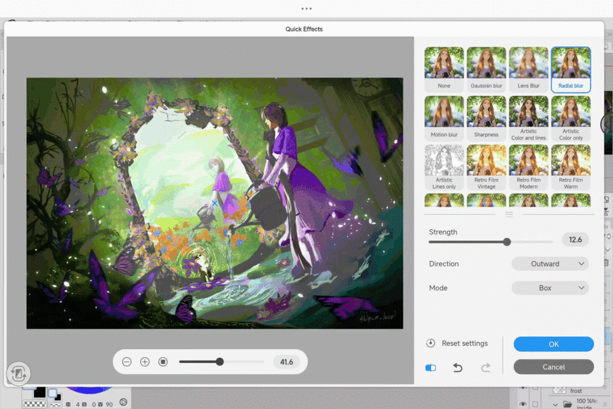Click the three-dot menu at top
Viewport: 613px width, 409px height.
[306, 8]
